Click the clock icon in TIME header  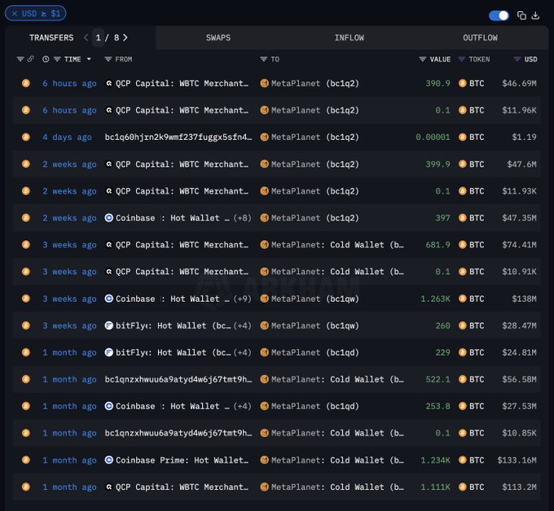pyautogui.click(x=46, y=59)
